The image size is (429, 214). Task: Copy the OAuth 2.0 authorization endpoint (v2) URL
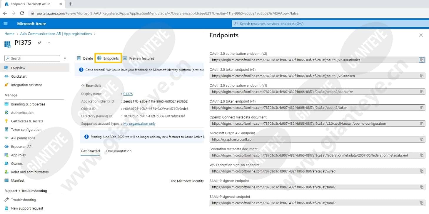422,60
